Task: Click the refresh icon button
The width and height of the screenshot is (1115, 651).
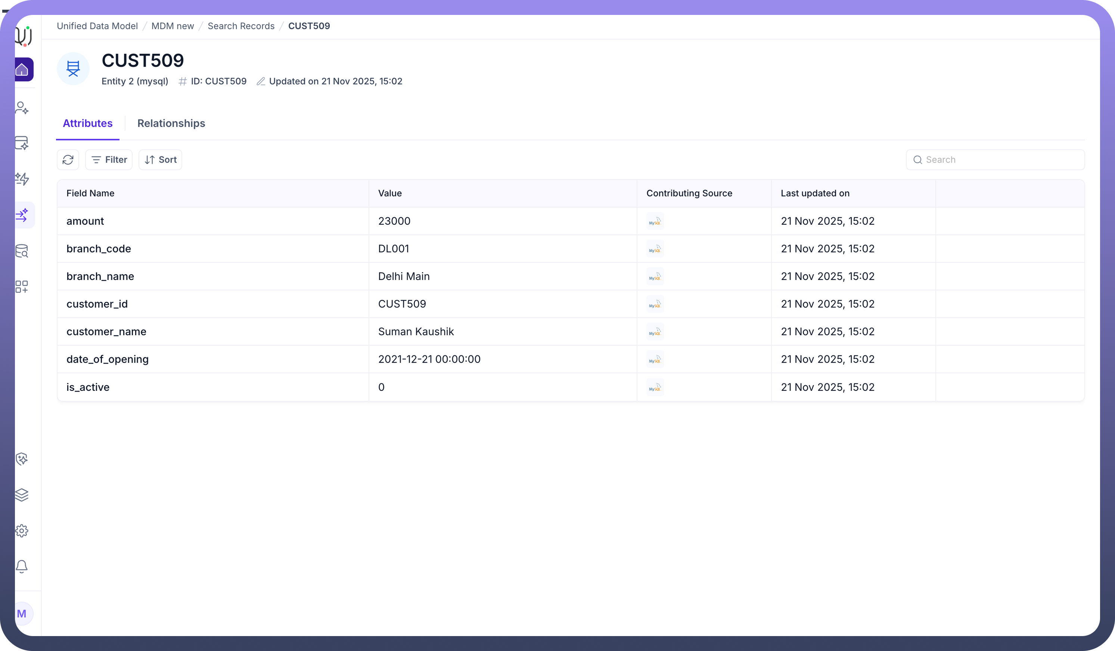Action: click(x=68, y=160)
